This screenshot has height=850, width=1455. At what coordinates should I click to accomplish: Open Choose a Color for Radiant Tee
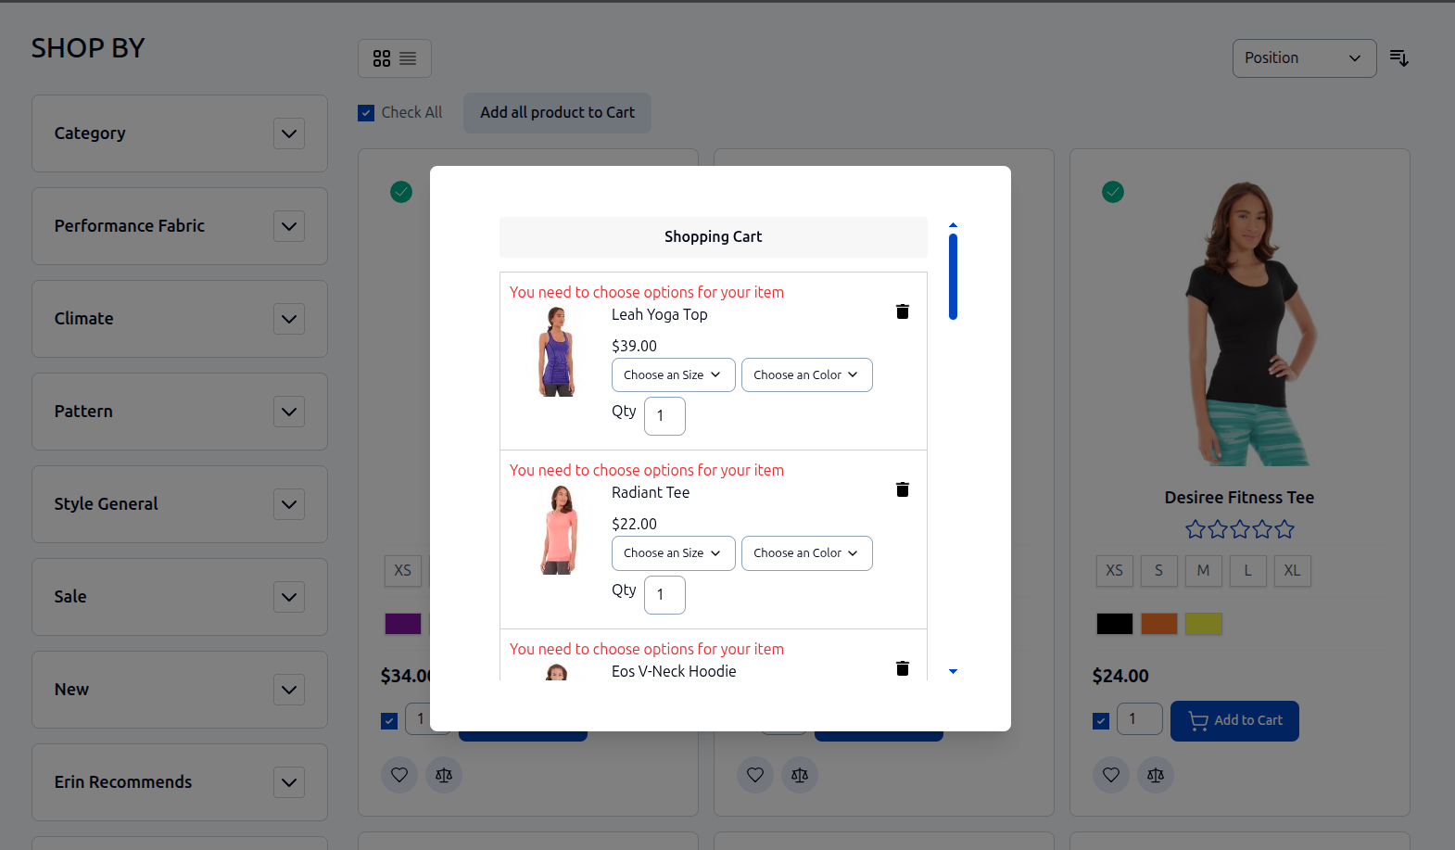click(807, 553)
